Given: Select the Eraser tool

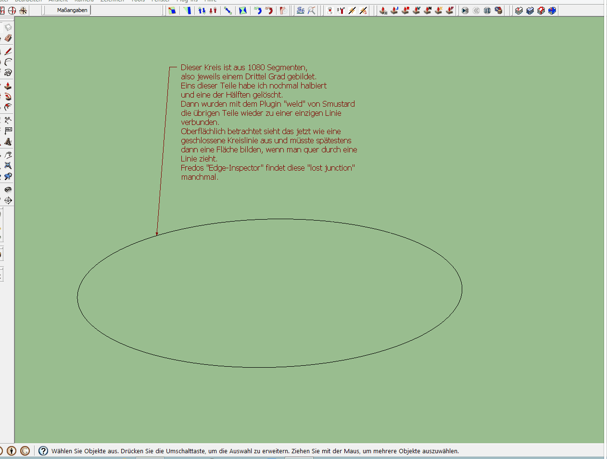Looking at the screenshot, I should point(8,38).
